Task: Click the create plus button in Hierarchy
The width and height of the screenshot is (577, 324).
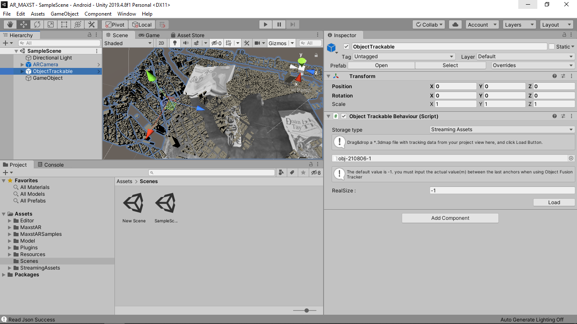Action: click(5, 43)
